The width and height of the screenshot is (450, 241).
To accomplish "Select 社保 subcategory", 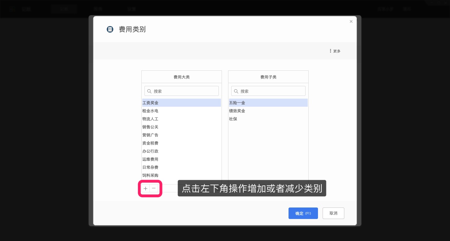I will click(x=268, y=119).
